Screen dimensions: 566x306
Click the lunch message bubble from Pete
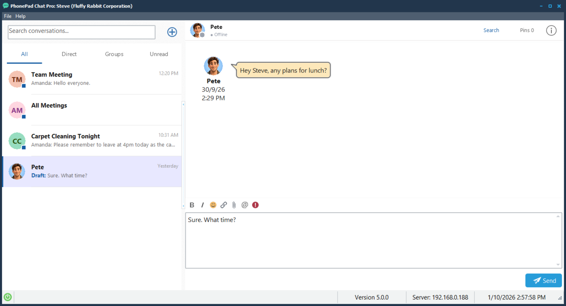pyautogui.click(x=283, y=70)
